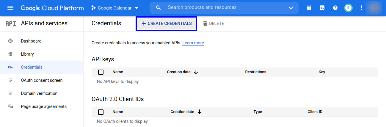Click the search magnifier icon
Screen dimensions: 386x127
click(159, 8)
